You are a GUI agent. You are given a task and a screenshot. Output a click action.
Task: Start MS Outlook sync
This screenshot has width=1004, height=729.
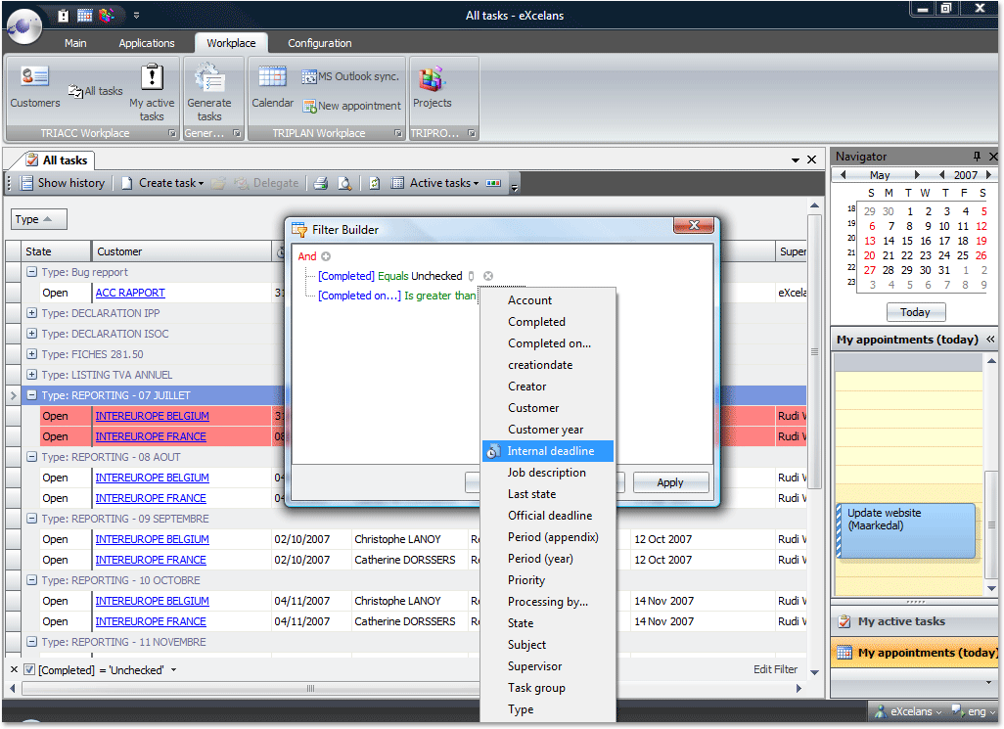coord(350,76)
